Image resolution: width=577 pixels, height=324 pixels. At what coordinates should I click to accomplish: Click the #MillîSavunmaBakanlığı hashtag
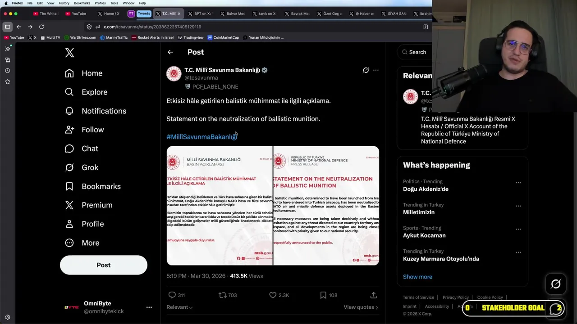point(201,137)
